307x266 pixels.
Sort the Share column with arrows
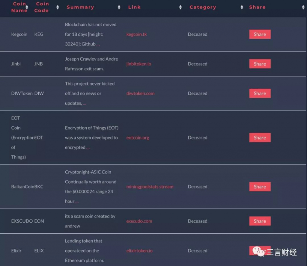point(303,7)
